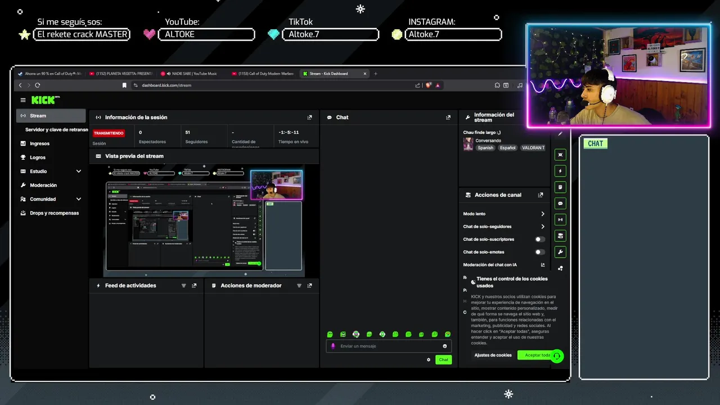Click the green Chat send button

443,359
